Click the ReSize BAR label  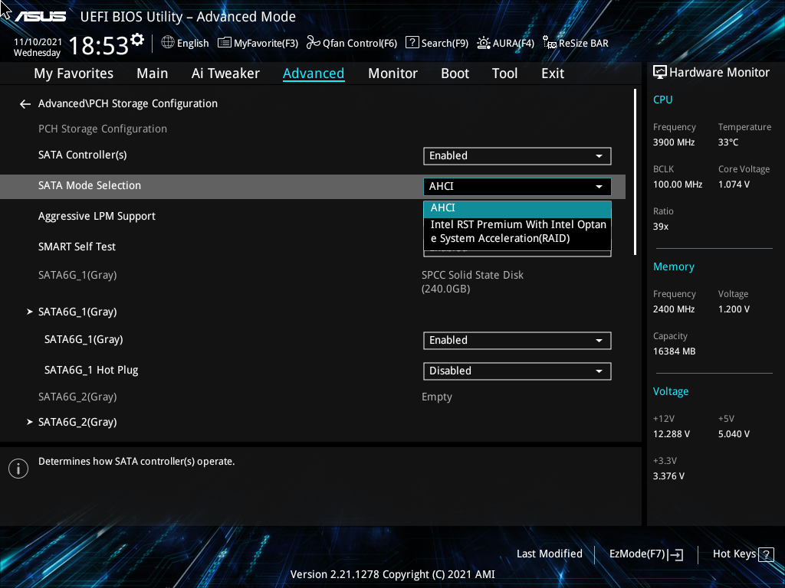(583, 44)
